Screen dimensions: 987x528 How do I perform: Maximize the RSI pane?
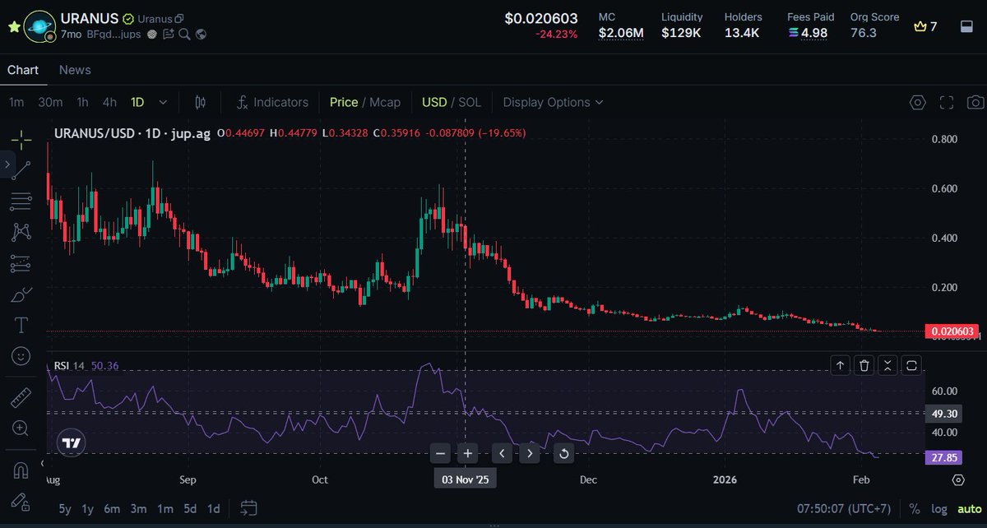pos(911,365)
